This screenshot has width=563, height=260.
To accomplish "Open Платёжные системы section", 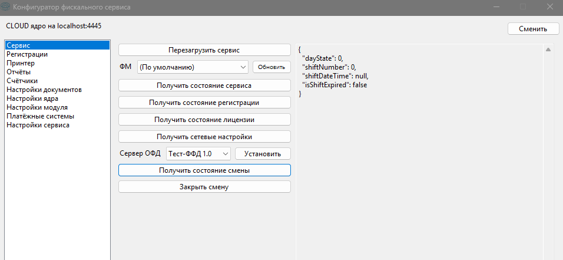I will point(58,116).
